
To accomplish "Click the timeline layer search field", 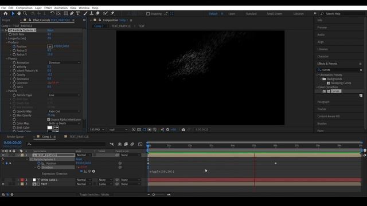I will (x=67, y=144).
